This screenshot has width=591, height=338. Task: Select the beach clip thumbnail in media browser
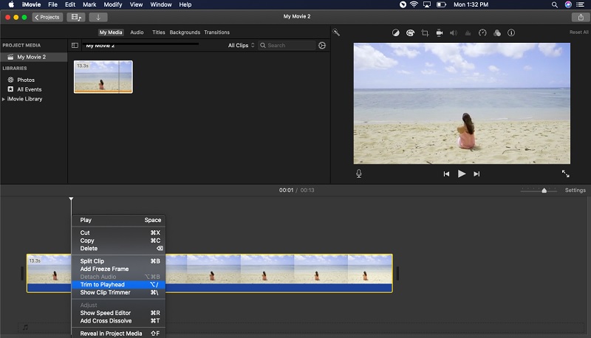point(103,77)
